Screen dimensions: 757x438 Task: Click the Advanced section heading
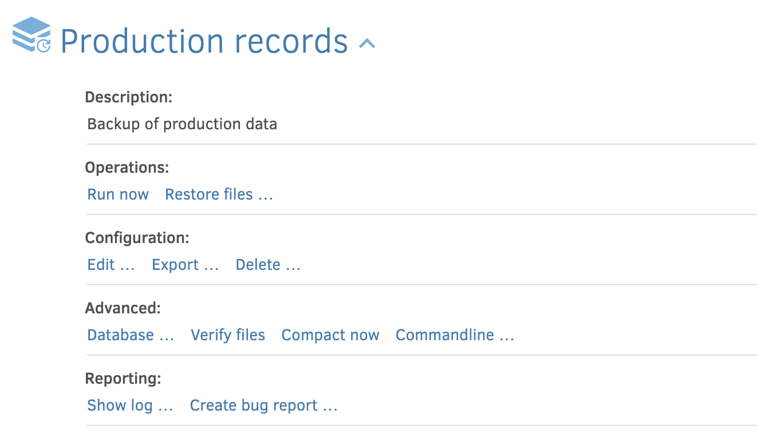[x=123, y=308]
